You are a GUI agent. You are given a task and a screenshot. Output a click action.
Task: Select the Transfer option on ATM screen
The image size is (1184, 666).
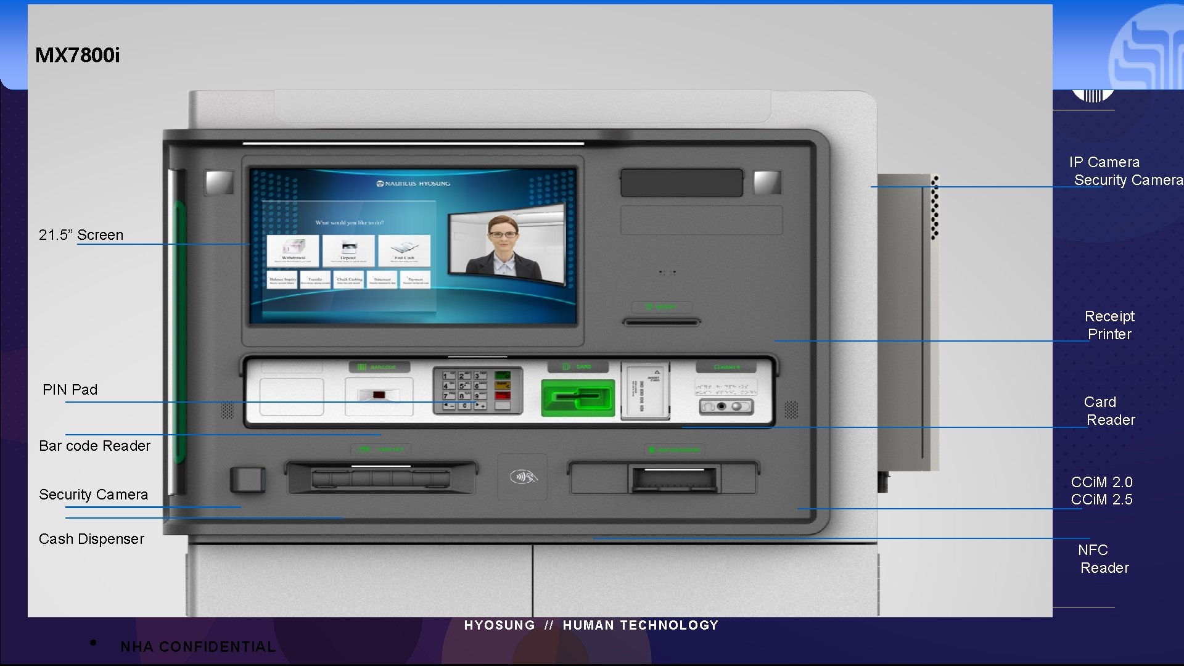315,279
